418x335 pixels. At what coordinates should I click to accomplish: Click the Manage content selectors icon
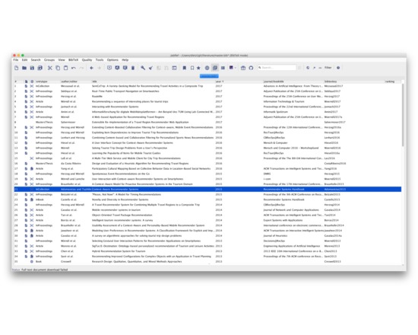coord(223,68)
